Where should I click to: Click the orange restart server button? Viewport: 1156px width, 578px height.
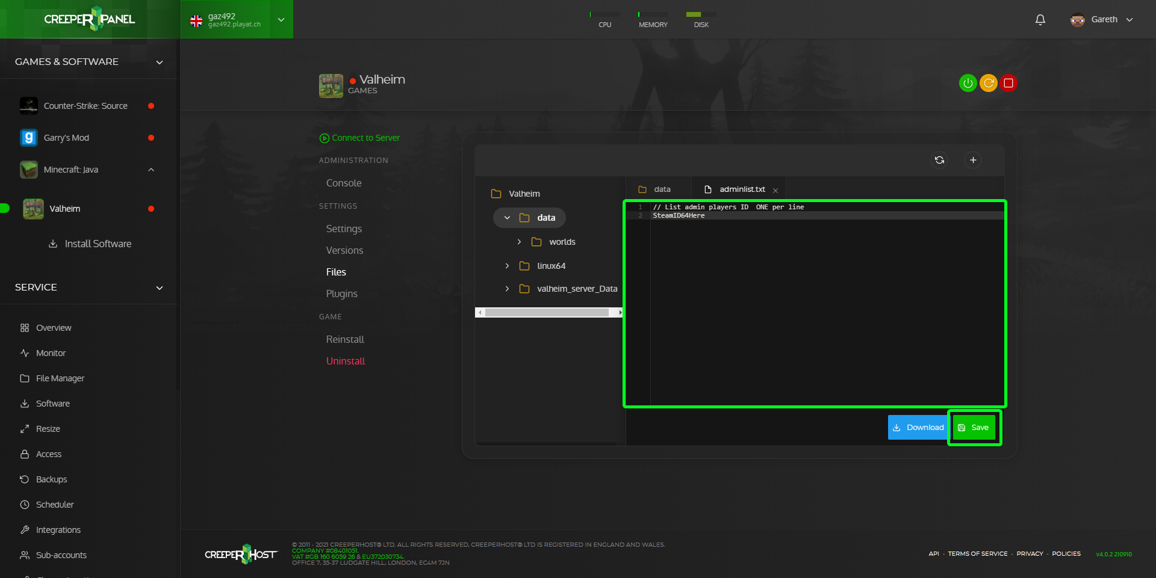pos(988,83)
